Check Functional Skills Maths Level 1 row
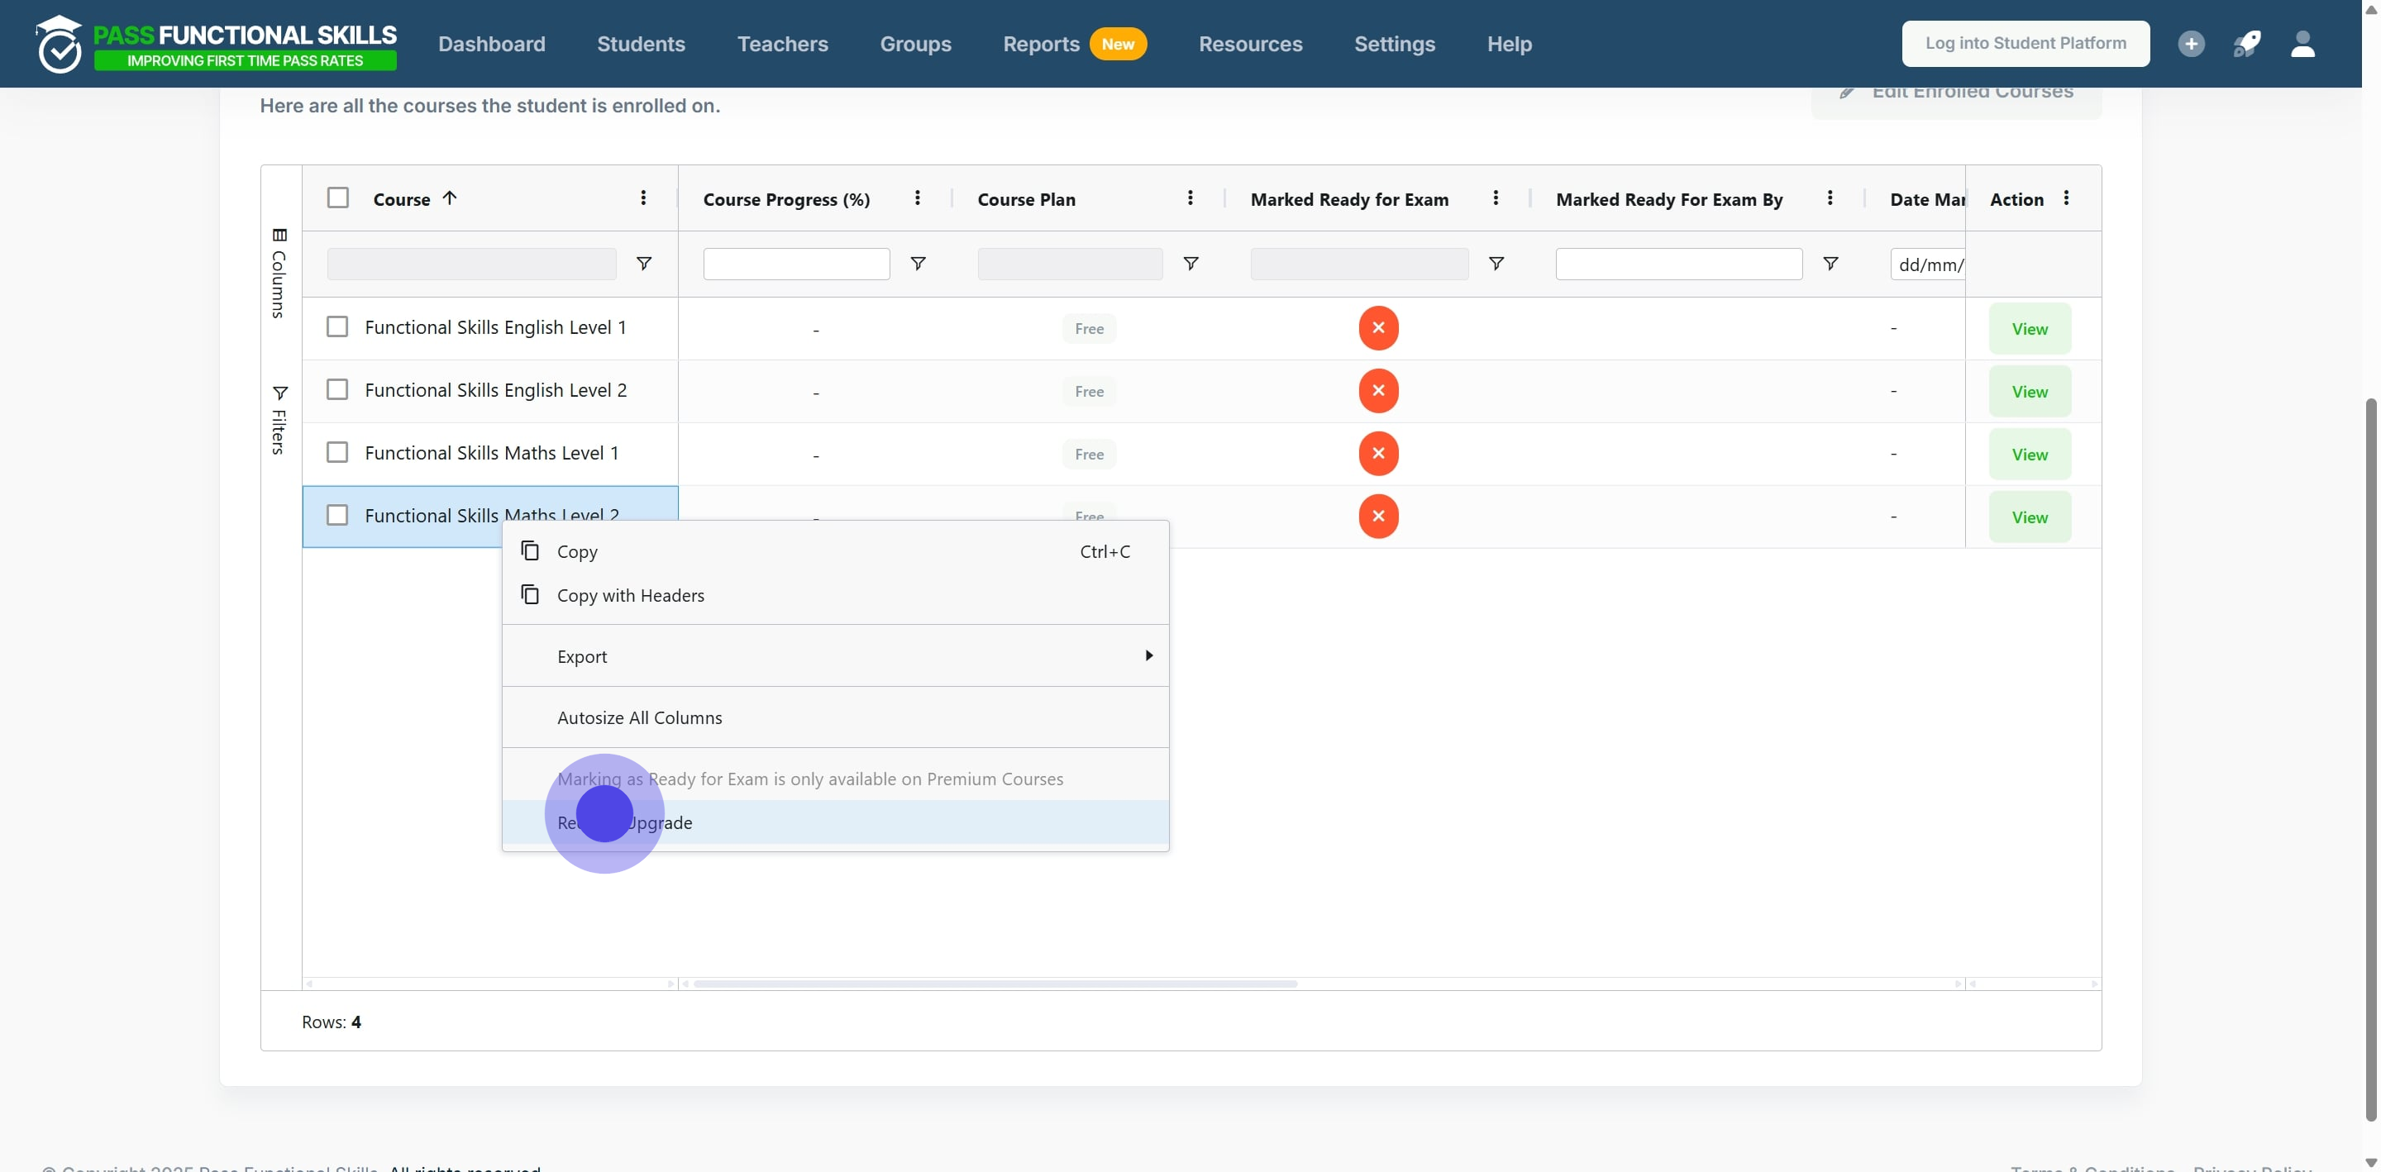The width and height of the screenshot is (2381, 1172). (x=337, y=453)
